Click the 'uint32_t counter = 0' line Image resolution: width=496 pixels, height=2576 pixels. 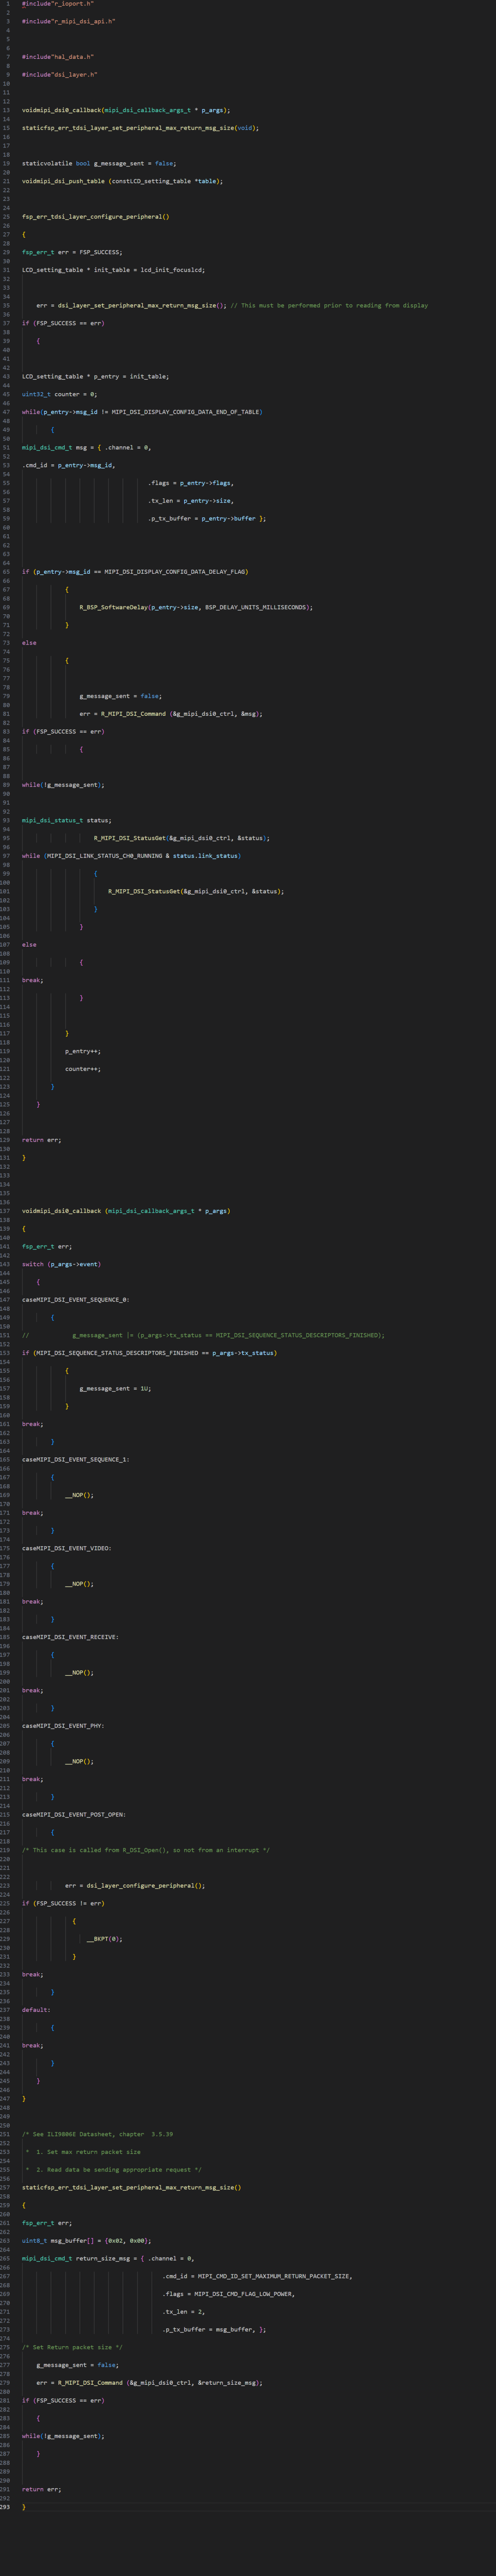coord(60,394)
